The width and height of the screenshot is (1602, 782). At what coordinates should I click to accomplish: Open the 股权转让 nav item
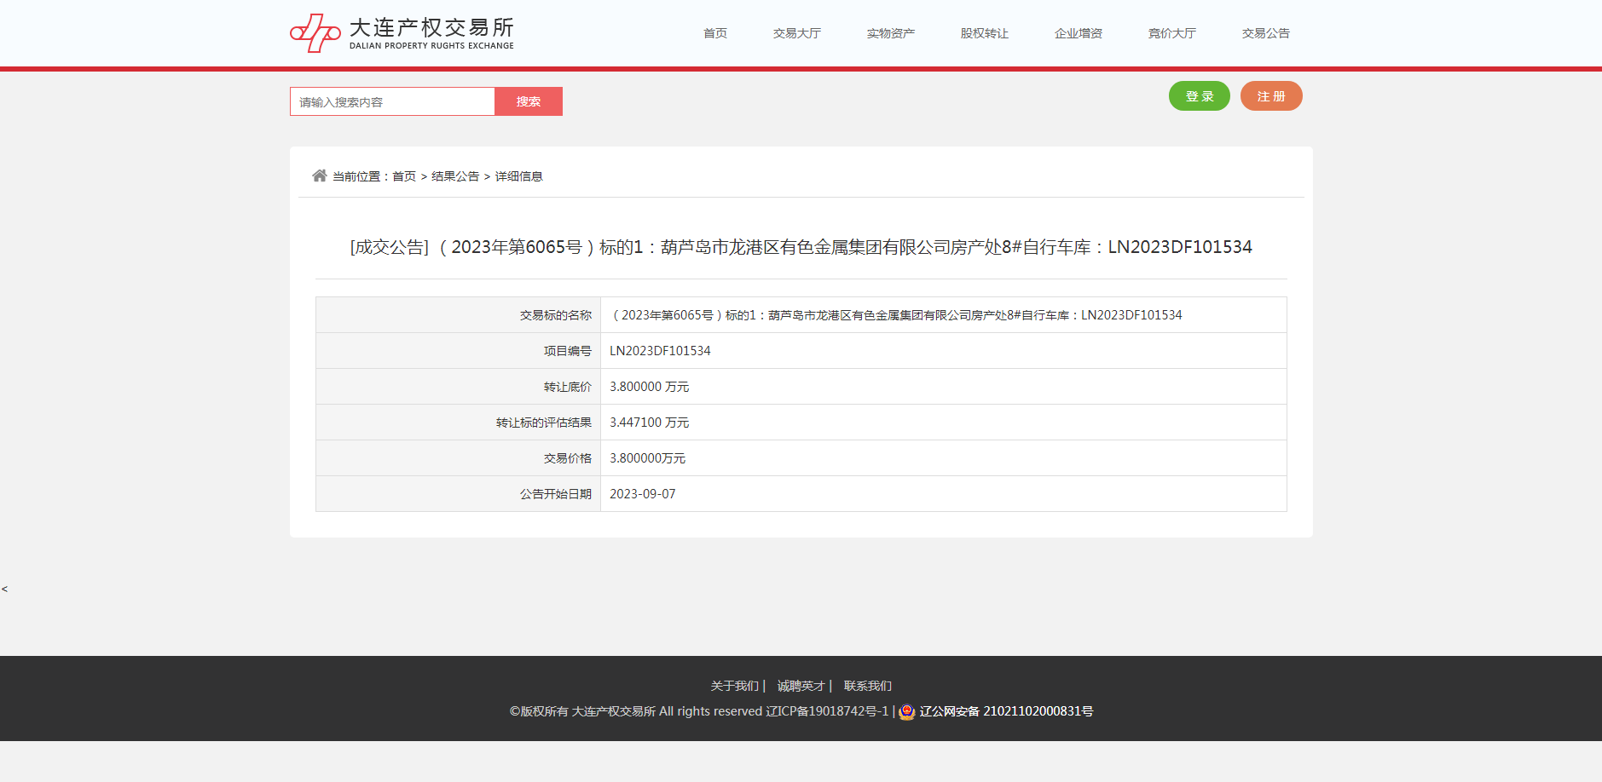click(x=985, y=33)
